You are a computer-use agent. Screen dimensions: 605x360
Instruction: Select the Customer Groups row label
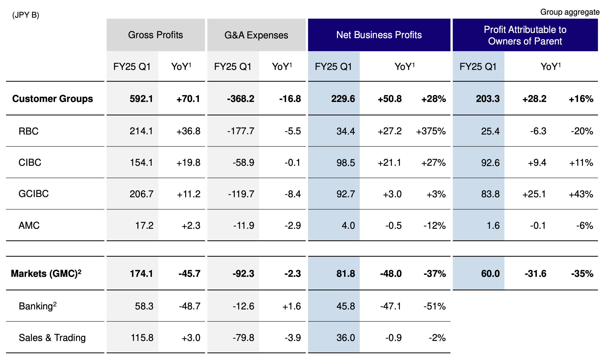52,99
